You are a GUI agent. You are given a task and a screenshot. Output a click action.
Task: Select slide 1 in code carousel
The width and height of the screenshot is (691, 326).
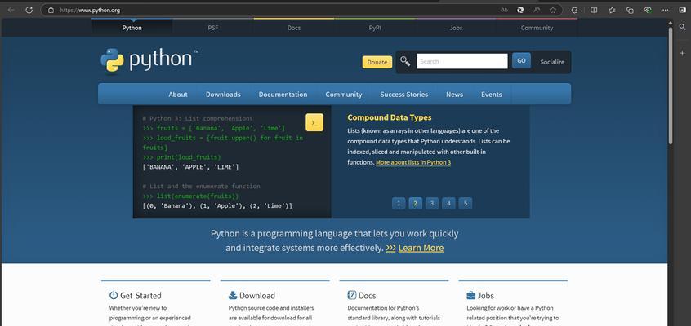399,203
